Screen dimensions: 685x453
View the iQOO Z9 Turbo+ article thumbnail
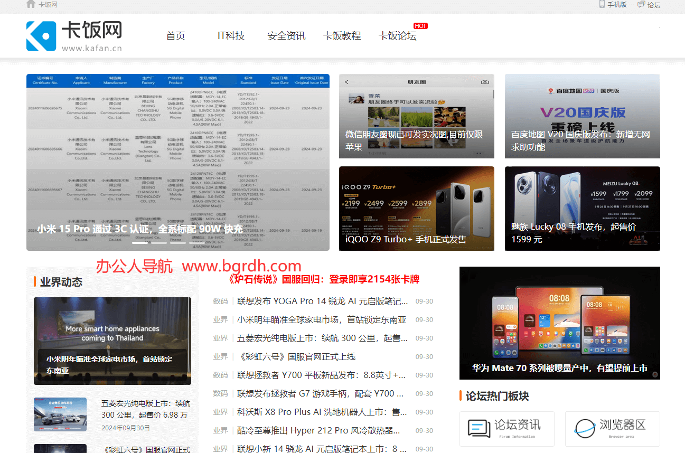click(416, 208)
